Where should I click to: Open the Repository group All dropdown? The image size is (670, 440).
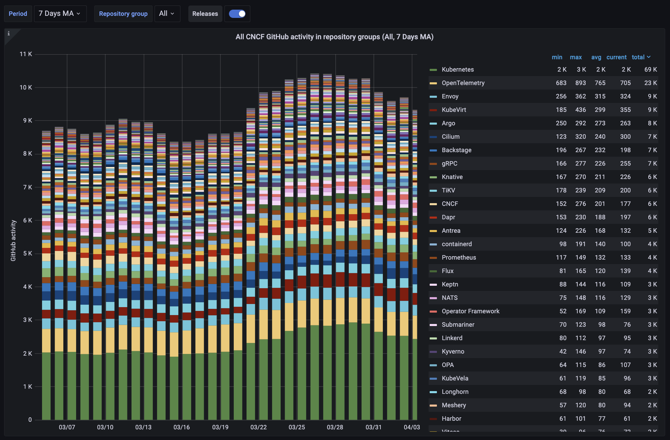coord(167,14)
